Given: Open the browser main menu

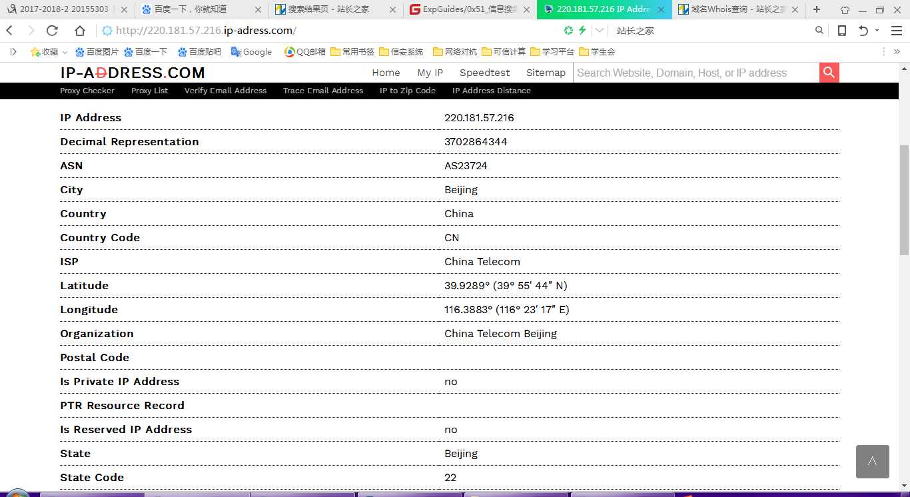Looking at the screenshot, I should [x=896, y=31].
